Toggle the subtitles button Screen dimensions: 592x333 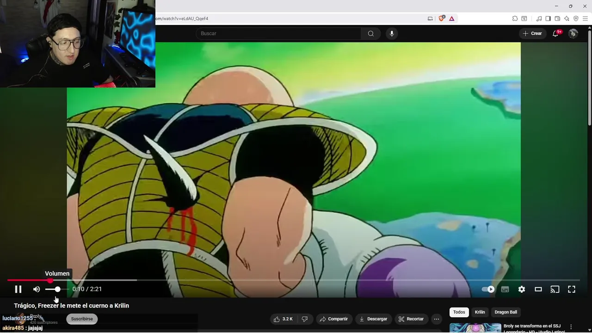point(505,289)
